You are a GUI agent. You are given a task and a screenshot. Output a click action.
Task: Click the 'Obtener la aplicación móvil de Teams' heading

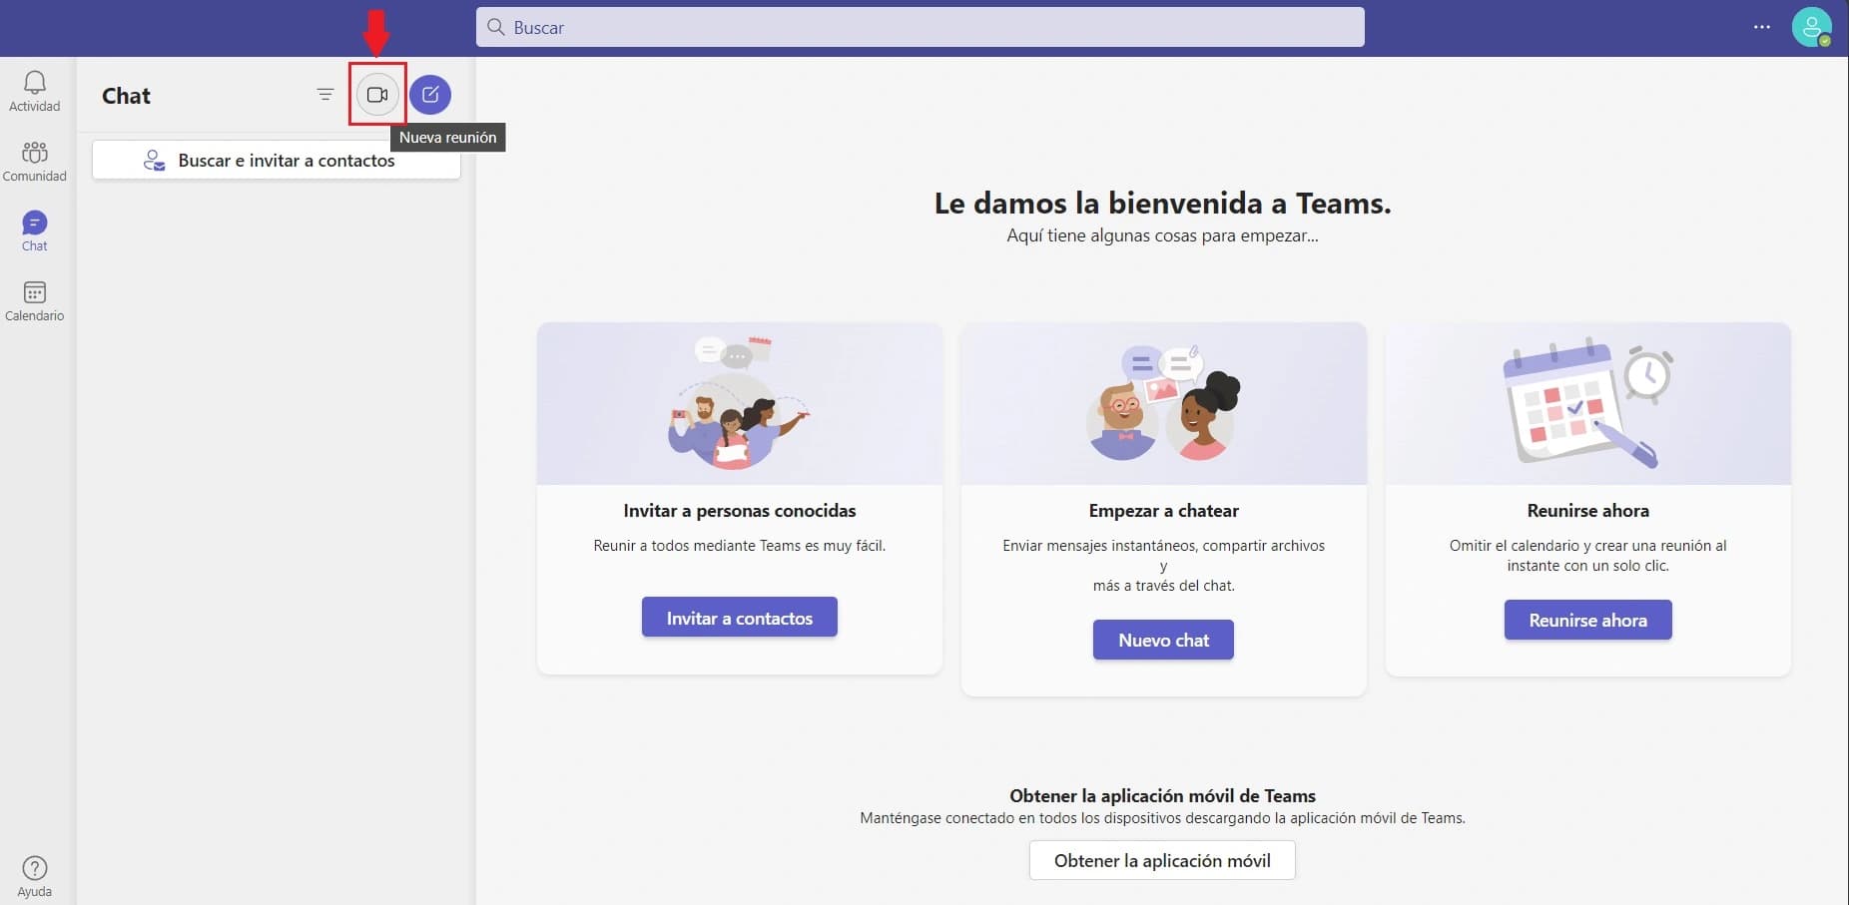click(1162, 795)
